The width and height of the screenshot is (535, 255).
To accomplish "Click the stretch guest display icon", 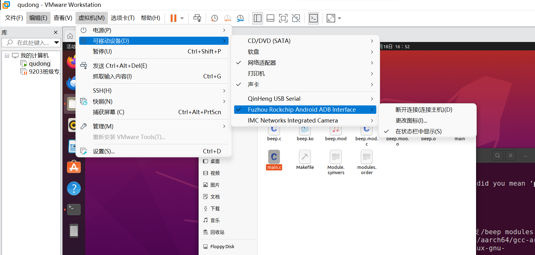I will click(331, 18).
